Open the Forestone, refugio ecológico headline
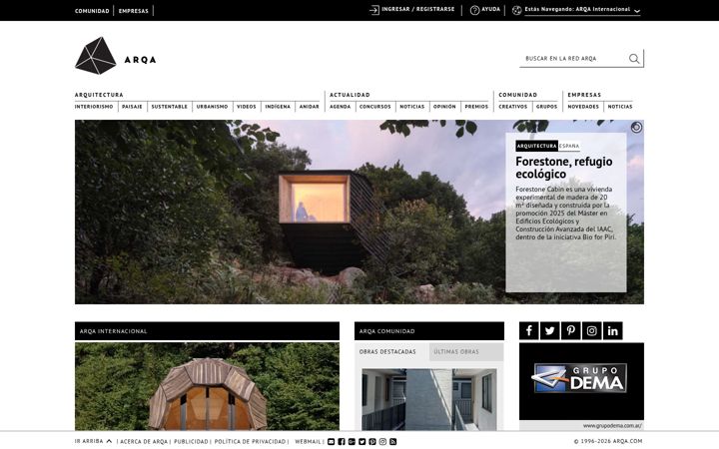 click(x=564, y=168)
